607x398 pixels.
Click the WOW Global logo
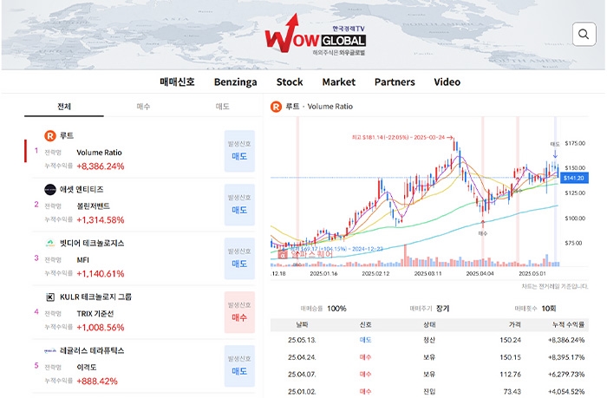[x=315, y=40]
